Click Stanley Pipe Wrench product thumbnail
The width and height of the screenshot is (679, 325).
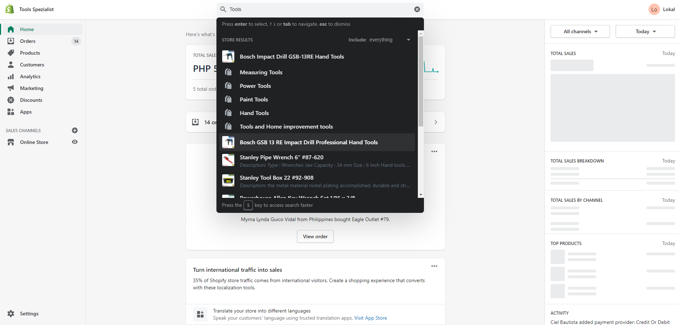click(228, 160)
